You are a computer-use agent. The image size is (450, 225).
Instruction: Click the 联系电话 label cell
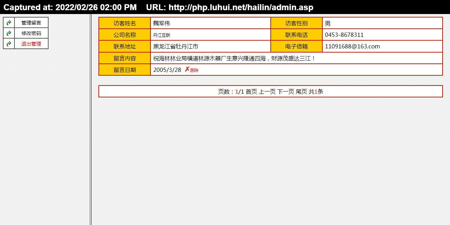coord(296,35)
